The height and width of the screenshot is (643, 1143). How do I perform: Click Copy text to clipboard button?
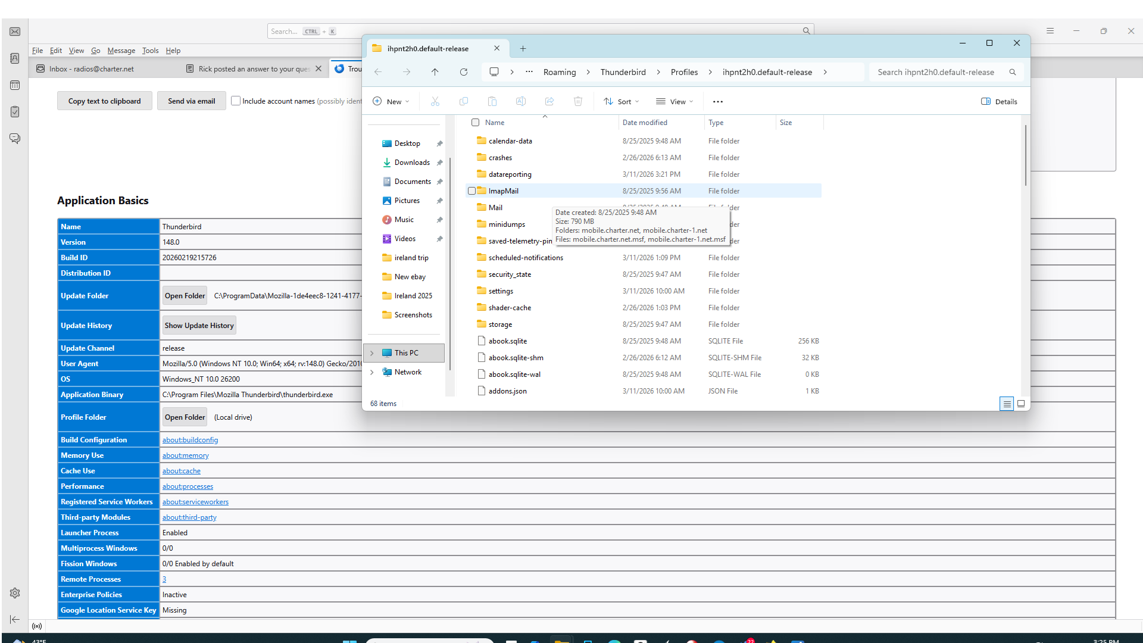[105, 101]
